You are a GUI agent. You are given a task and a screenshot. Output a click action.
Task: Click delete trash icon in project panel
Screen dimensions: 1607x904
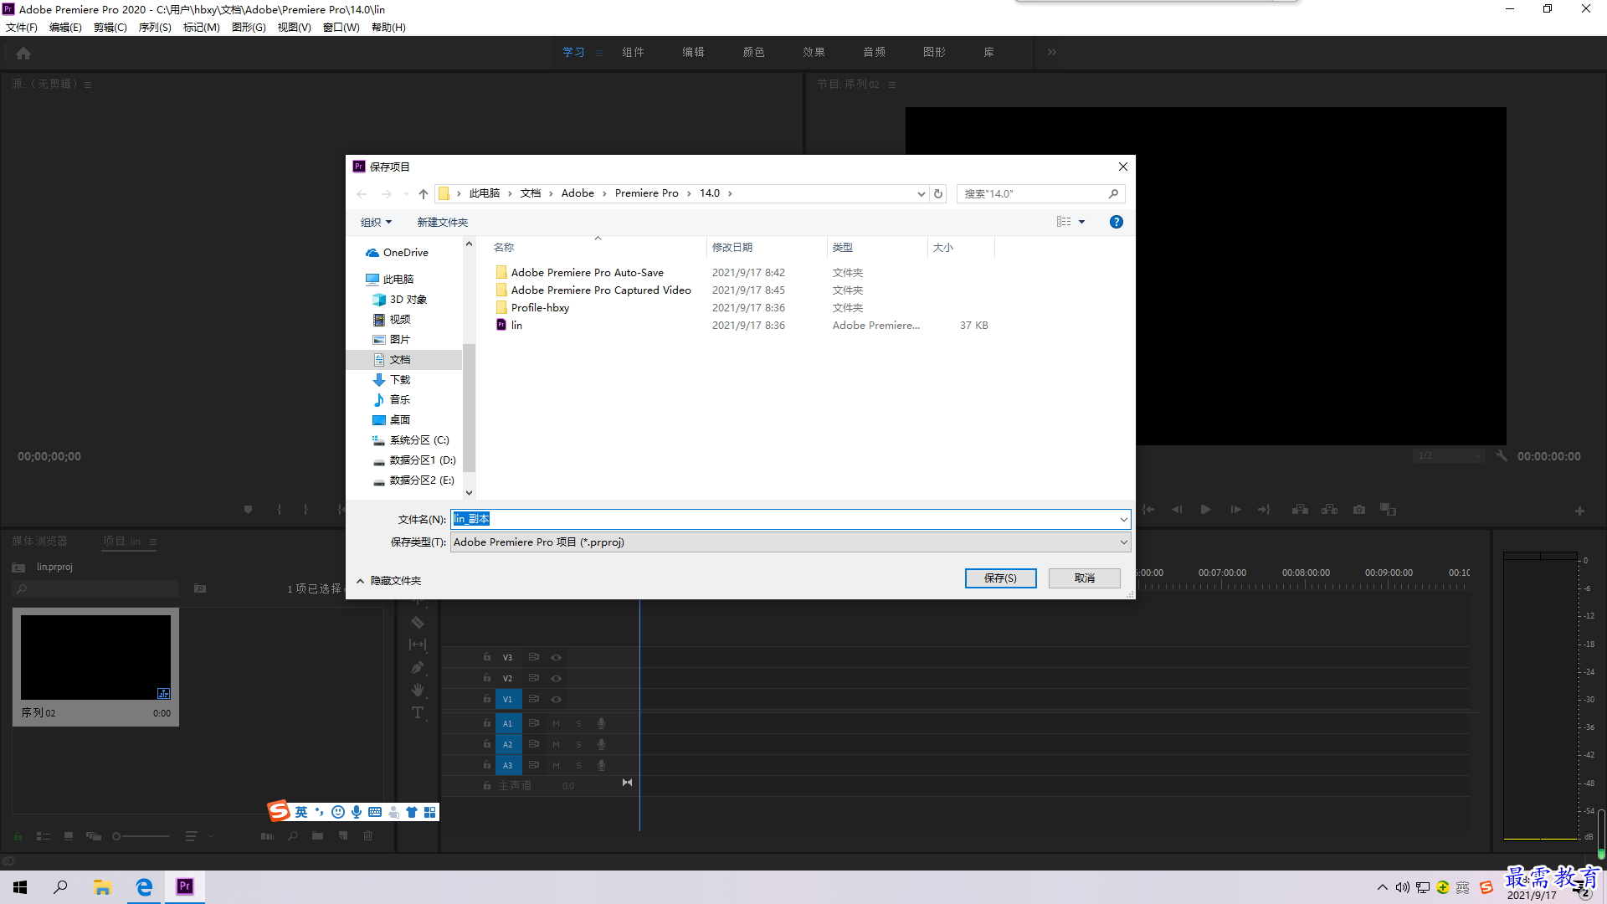367,835
